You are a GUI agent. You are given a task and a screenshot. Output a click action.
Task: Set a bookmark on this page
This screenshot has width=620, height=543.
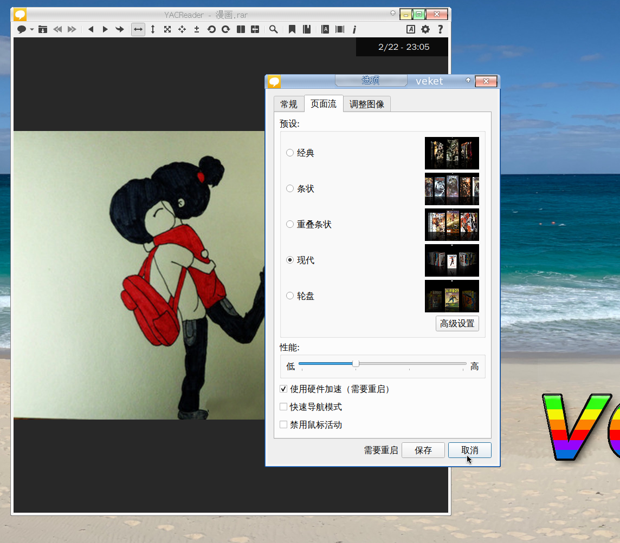pos(292,29)
